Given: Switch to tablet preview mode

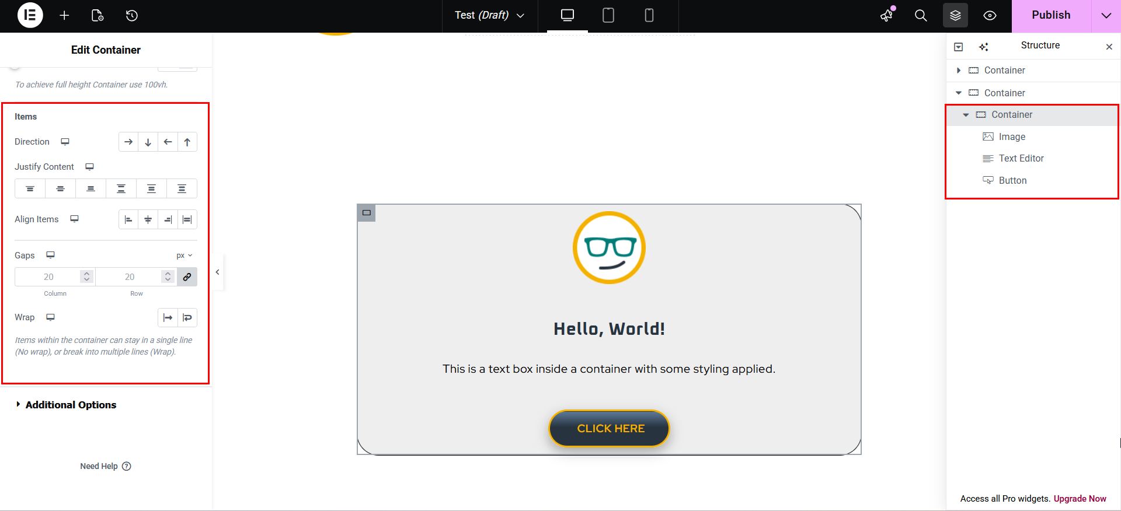Looking at the screenshot, I should pos(608,16).
